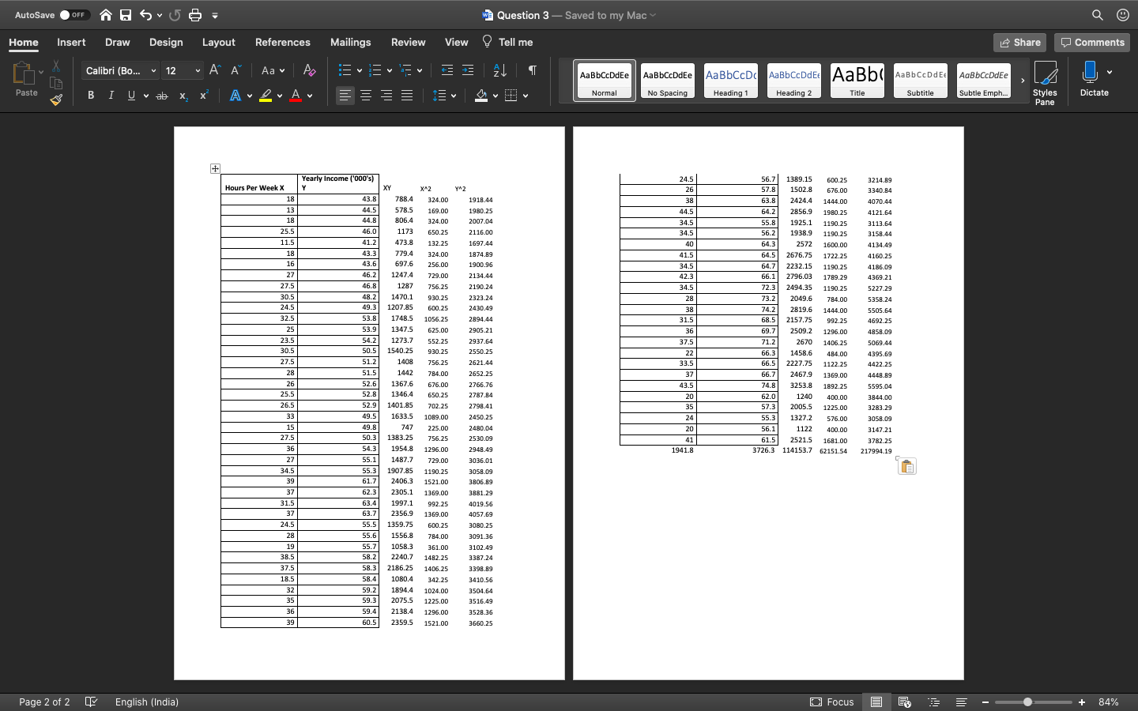Adjust the zoom slider in status bar
Viewport: 1138px width, 711px height.
[x=1027, y=702]
